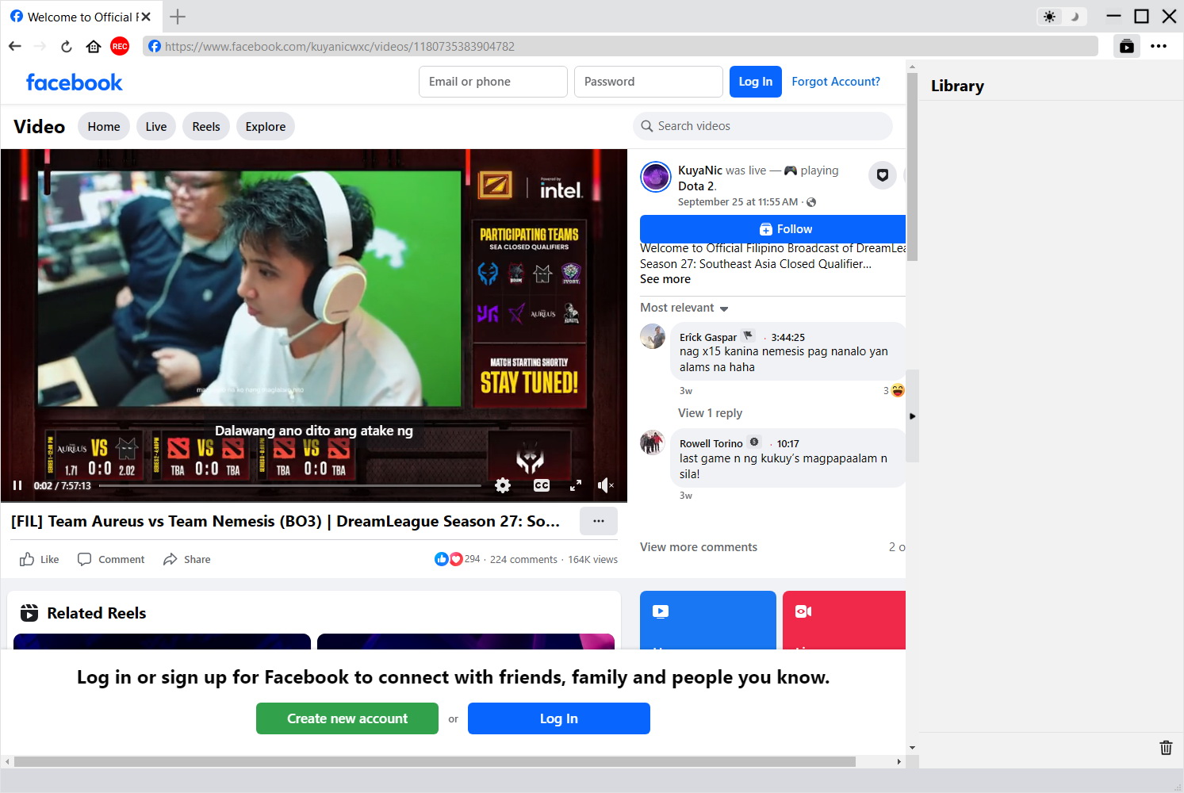The image size is (1184, 793).
Task: Open Erick Gaspar's profile avatar
Action: click(x=653, y=336)
